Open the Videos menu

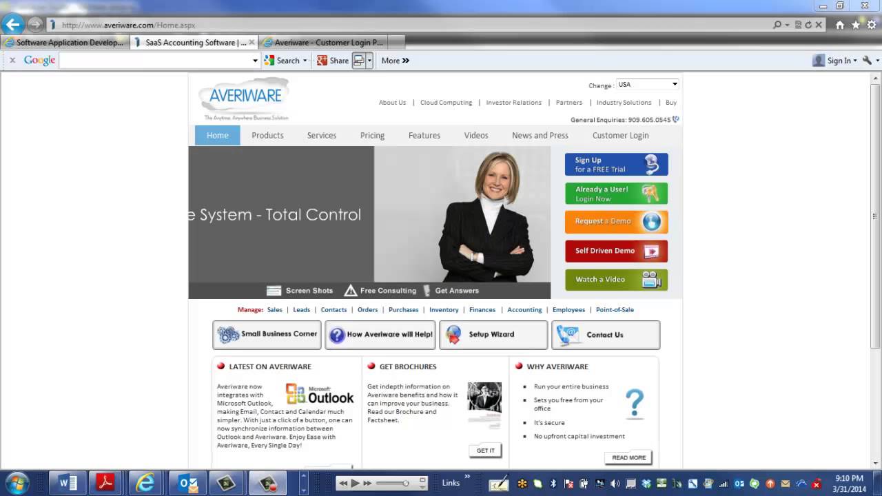pyautogui.click(x=476, y=136)
